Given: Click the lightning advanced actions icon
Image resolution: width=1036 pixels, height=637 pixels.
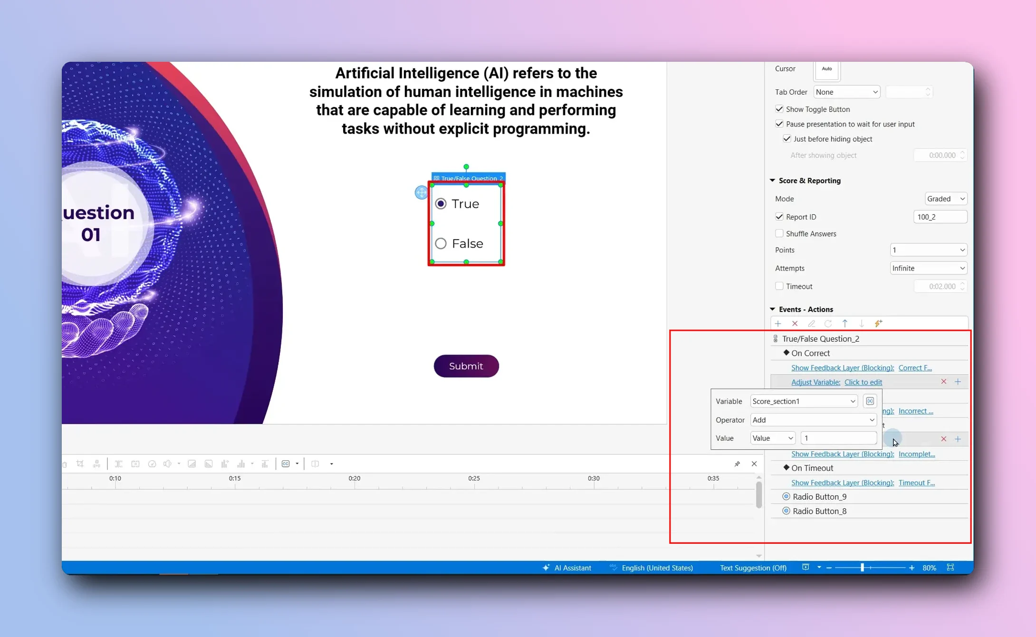Looking at the screenshot, I should (x=878, y=323).
